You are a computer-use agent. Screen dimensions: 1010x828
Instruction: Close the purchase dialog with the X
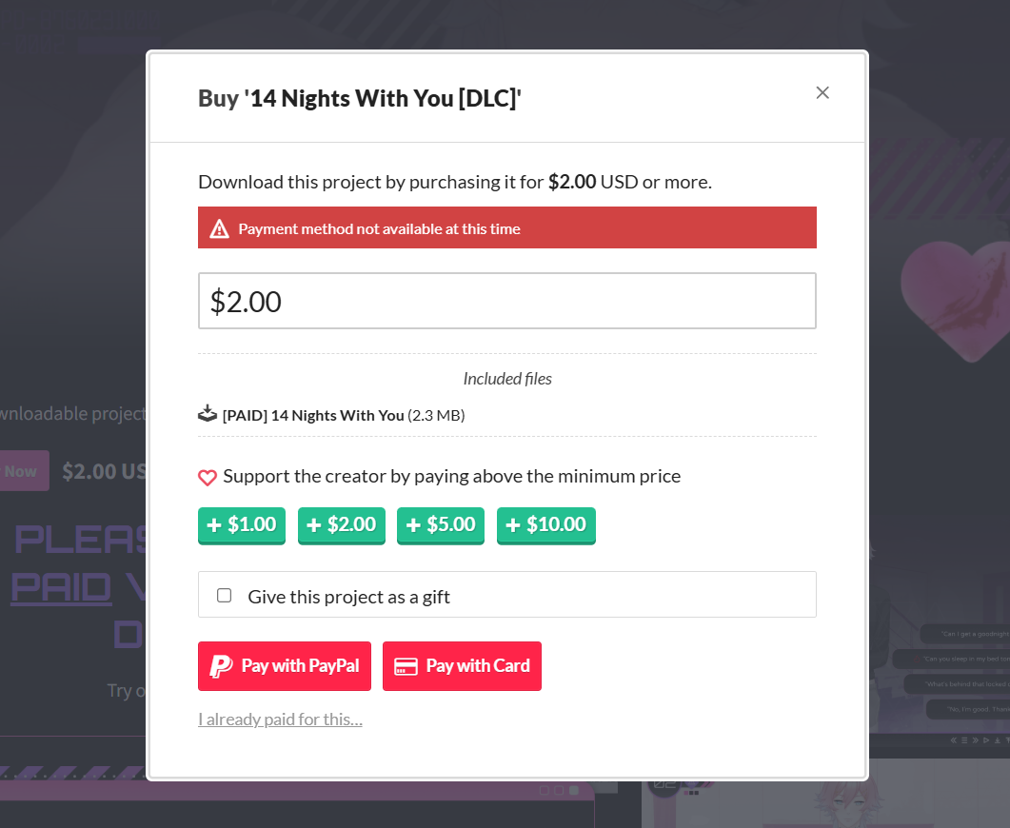pyautogui.click(x=822, y=92)
